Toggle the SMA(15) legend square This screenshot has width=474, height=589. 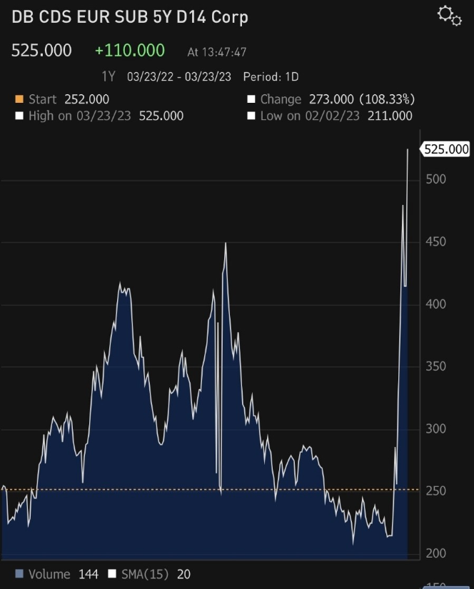click(111, 573)
